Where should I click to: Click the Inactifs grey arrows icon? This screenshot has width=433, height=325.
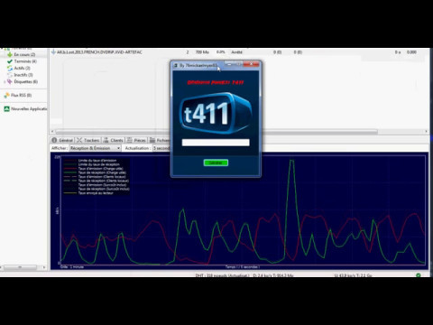(x=10, y=75)
